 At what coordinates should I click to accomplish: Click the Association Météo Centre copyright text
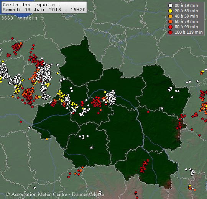(55, 194)
